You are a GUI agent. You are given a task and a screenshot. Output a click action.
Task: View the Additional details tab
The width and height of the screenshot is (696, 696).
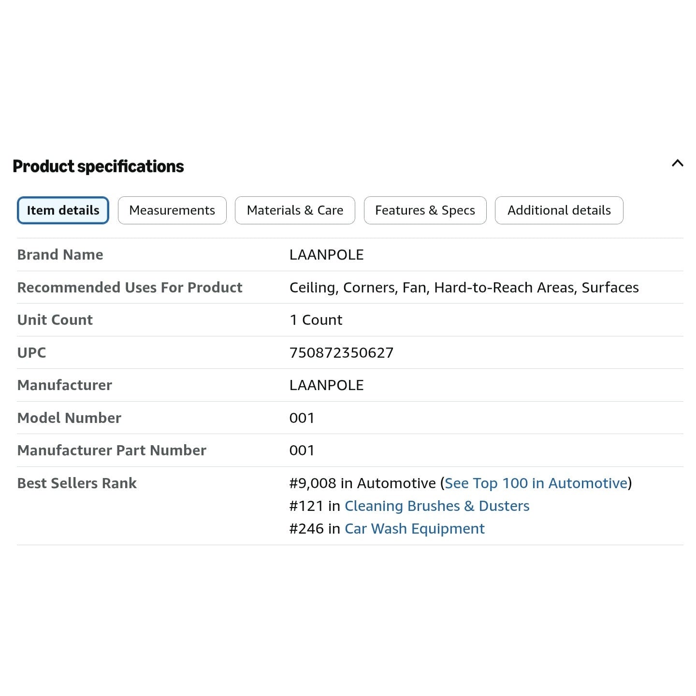pos(559,210)
